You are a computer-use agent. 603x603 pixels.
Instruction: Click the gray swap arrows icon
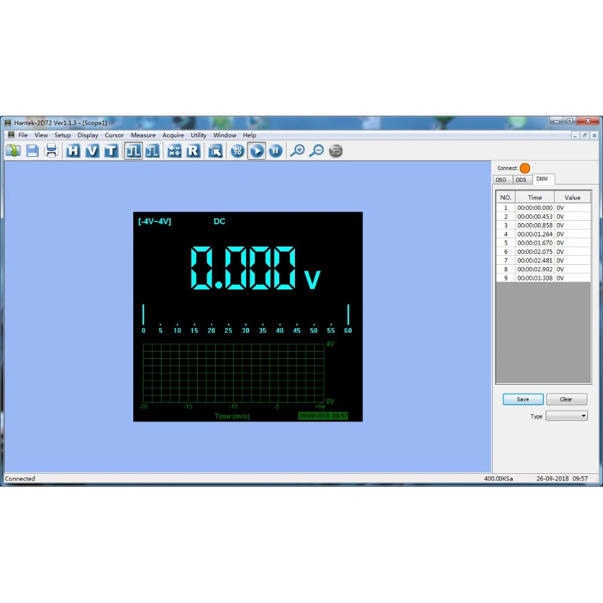coord(335,150)
